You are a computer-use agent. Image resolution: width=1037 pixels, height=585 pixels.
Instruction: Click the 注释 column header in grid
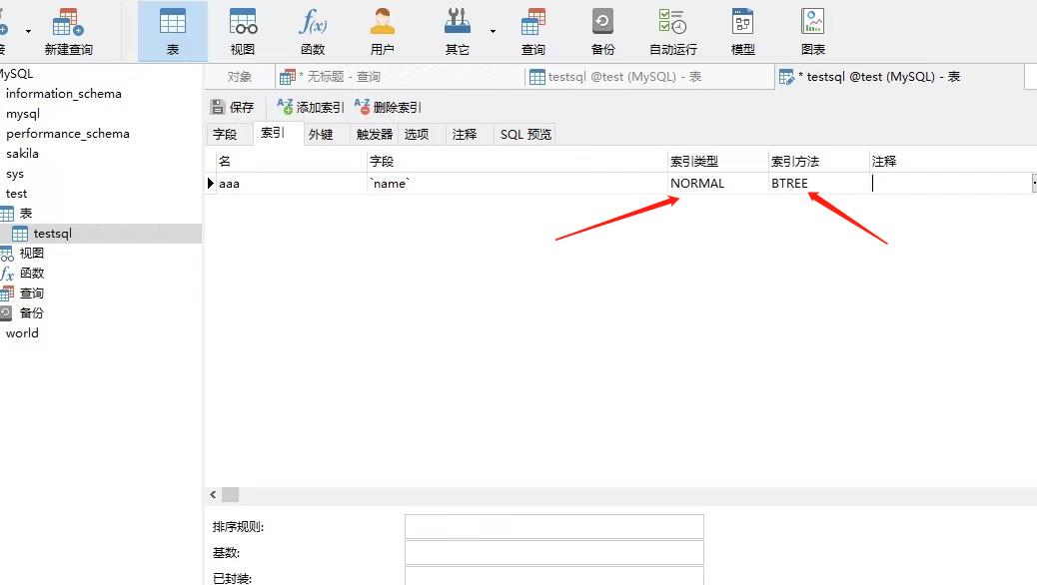coord(952,162)
